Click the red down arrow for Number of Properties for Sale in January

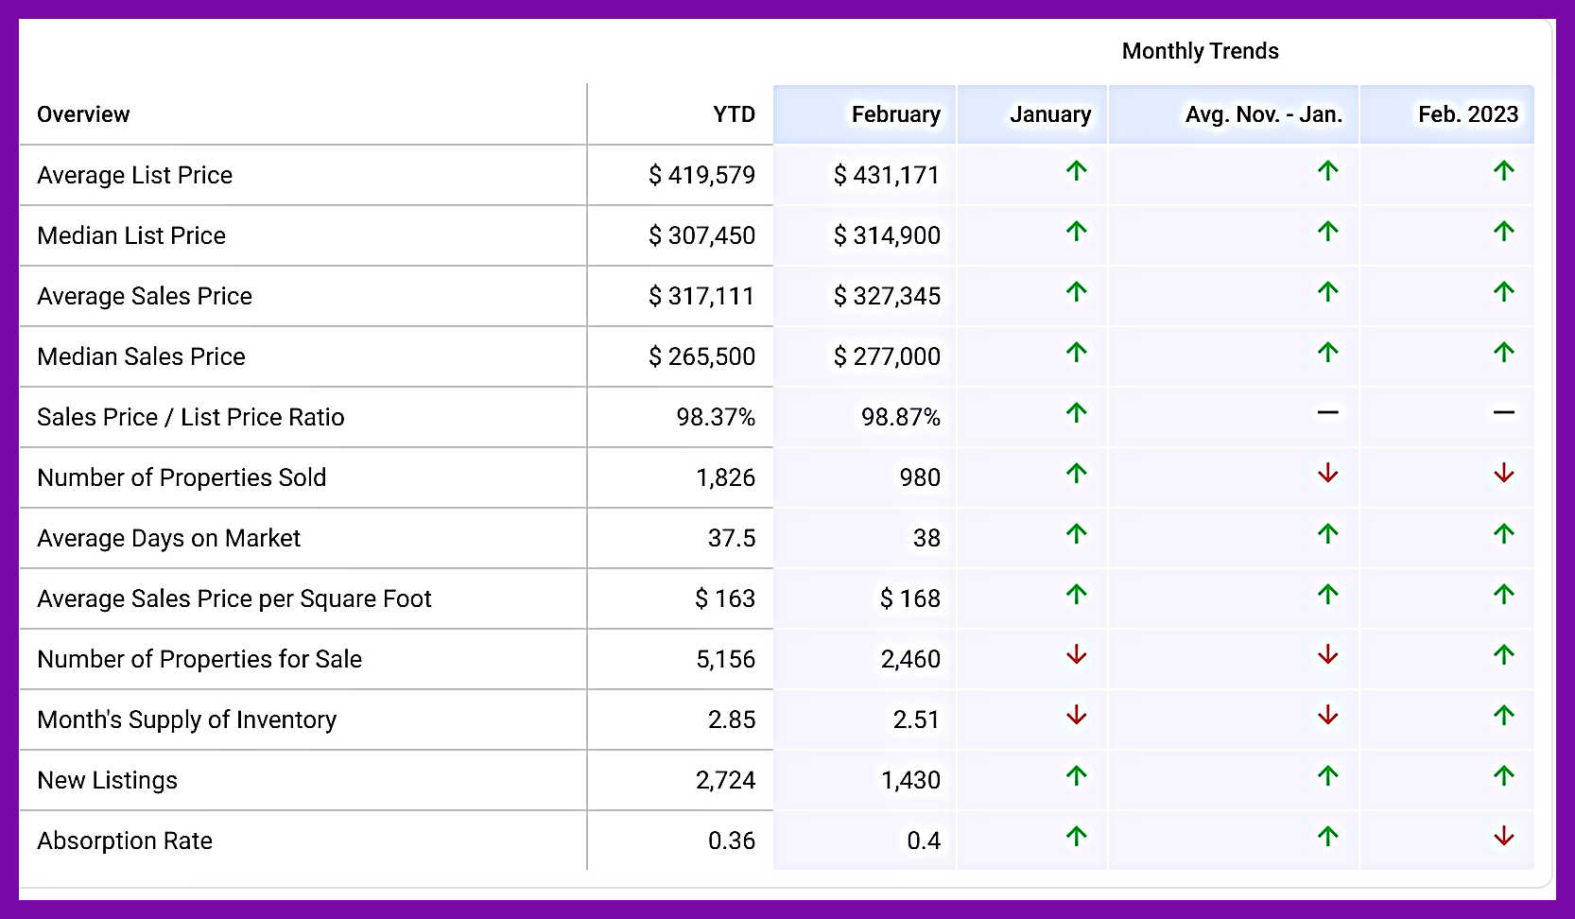pyautogui.click(x=1076, y=655)
